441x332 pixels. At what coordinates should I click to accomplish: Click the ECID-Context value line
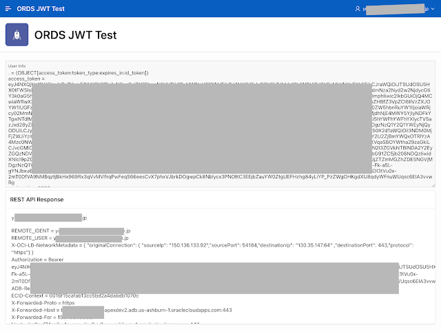click(75, 295)
